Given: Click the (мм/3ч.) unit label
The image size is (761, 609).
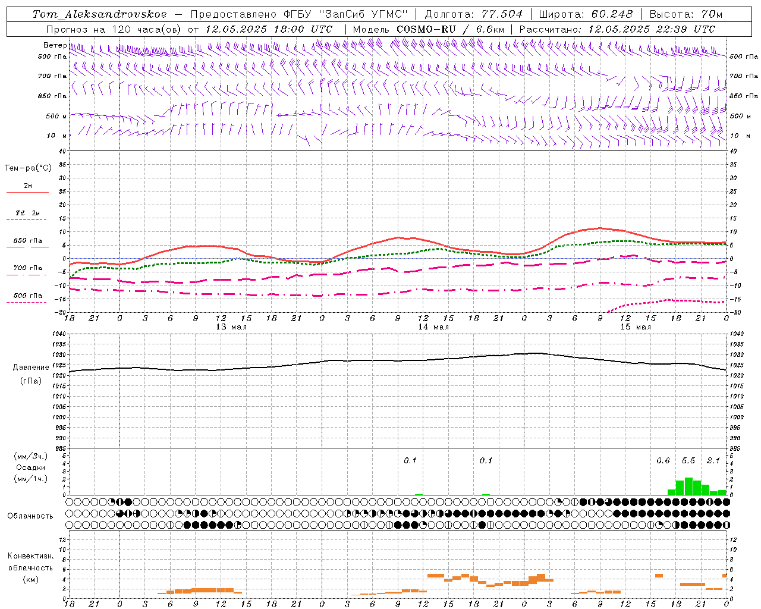Looking at the screenshot, I should click(x=31, y=456).
